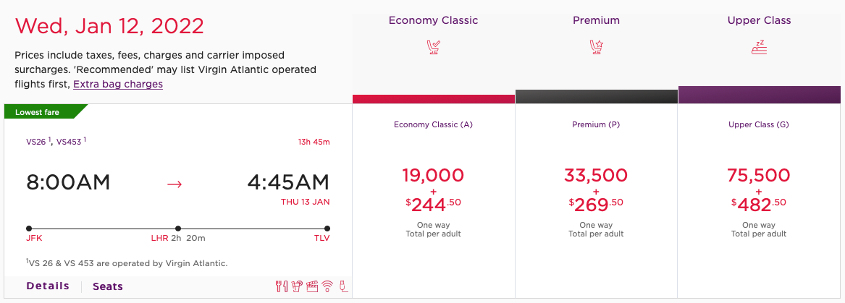845x303 pixels.
Task: Click the red Economy Classic color bar
Action: click(434, 99)
